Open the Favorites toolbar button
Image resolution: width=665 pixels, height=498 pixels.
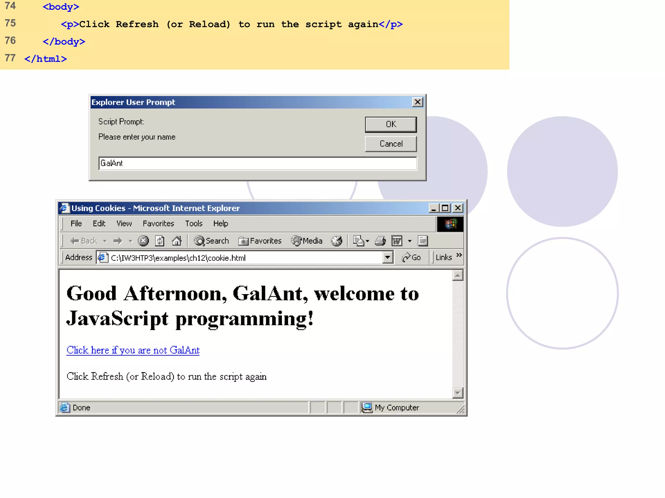(x=260, y=241)
